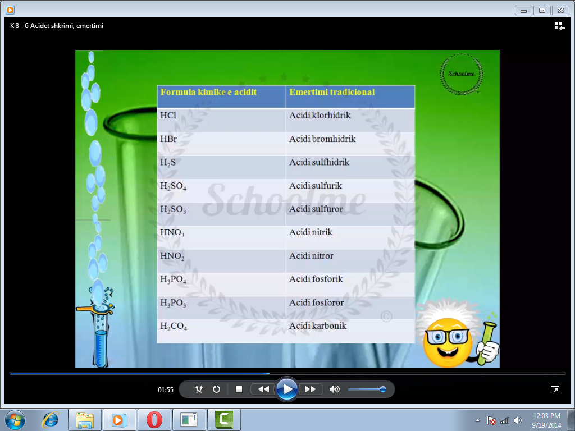575x431 pixels.
Task: Adjust the volume slider handle
Action: pos(383,389)
